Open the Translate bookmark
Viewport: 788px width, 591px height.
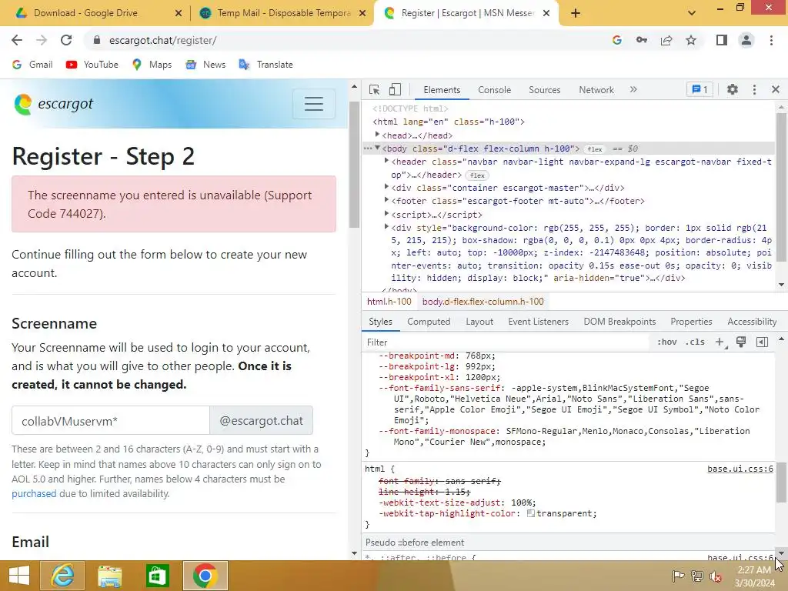265,65
